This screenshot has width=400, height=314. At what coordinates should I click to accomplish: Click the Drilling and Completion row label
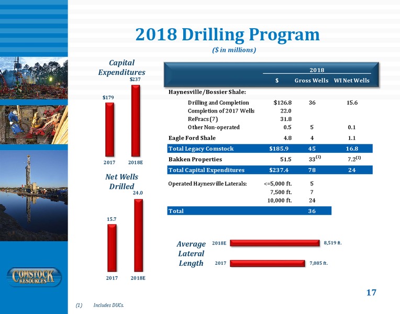(x=218, y=103)
